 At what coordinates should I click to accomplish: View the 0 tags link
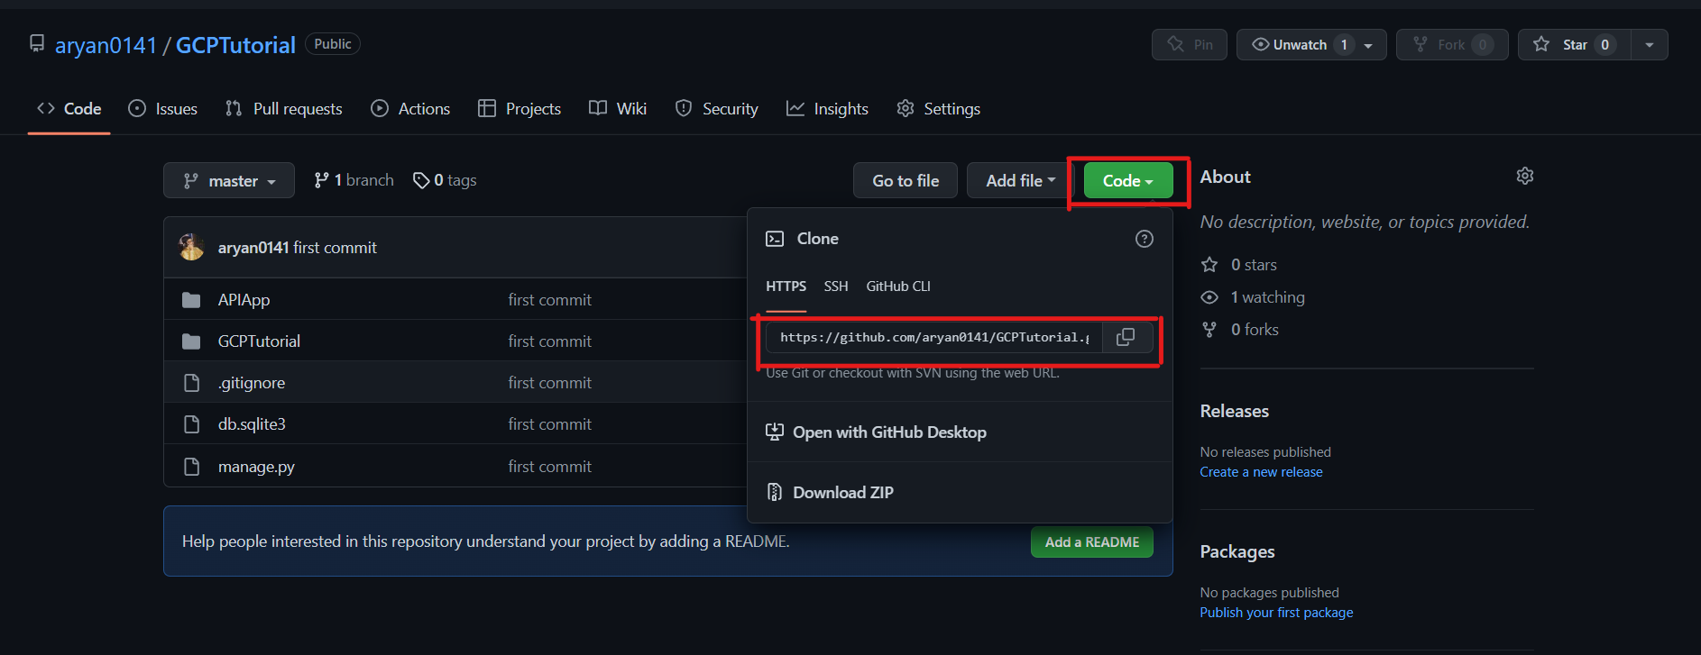445,180
